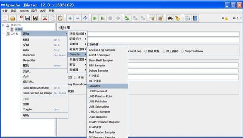Choose Access Log Sampler entry
Image resolution: width=243 pixels, height=138 pixels.
(x=107, y=50)
